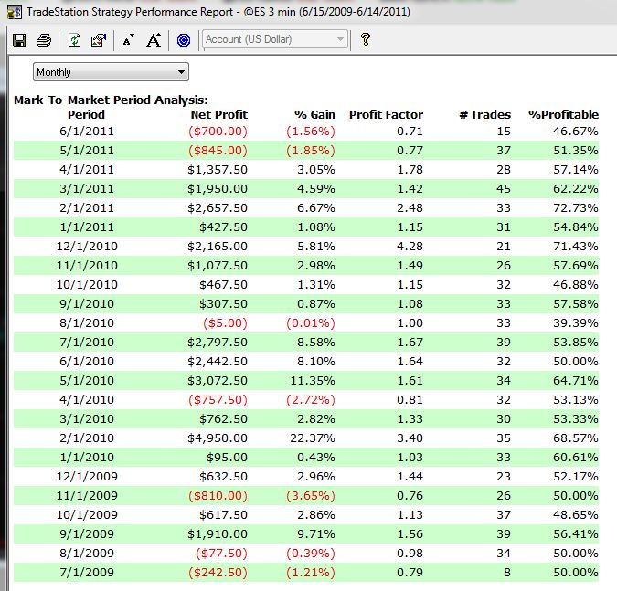This screenshot has height=591, width=617.
Task: Click the Period column header
Action: 86,115
